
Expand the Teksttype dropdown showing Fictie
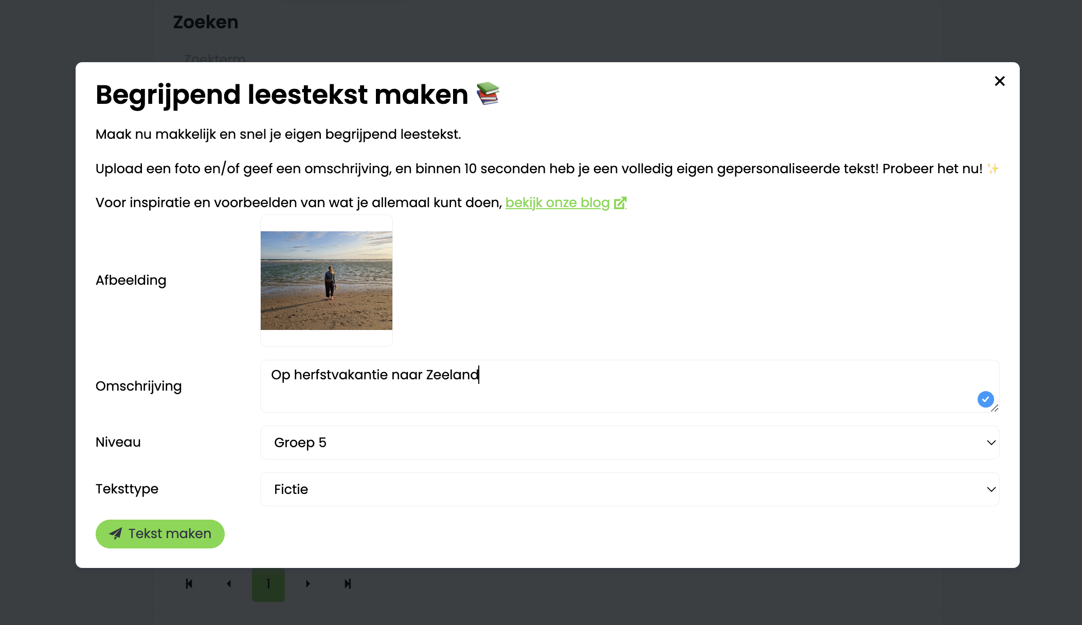[629, 489]
